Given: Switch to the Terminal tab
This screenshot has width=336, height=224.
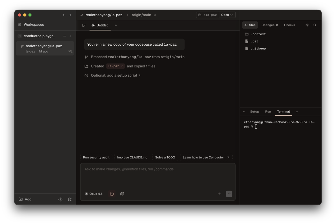Looking at the screenshot, I should (283, 112).
